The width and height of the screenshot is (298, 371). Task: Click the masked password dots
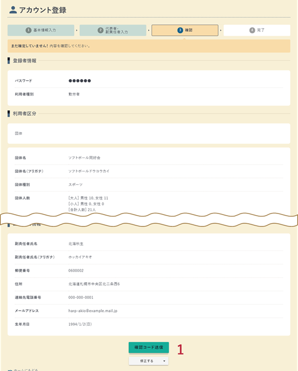click(80, 81)
